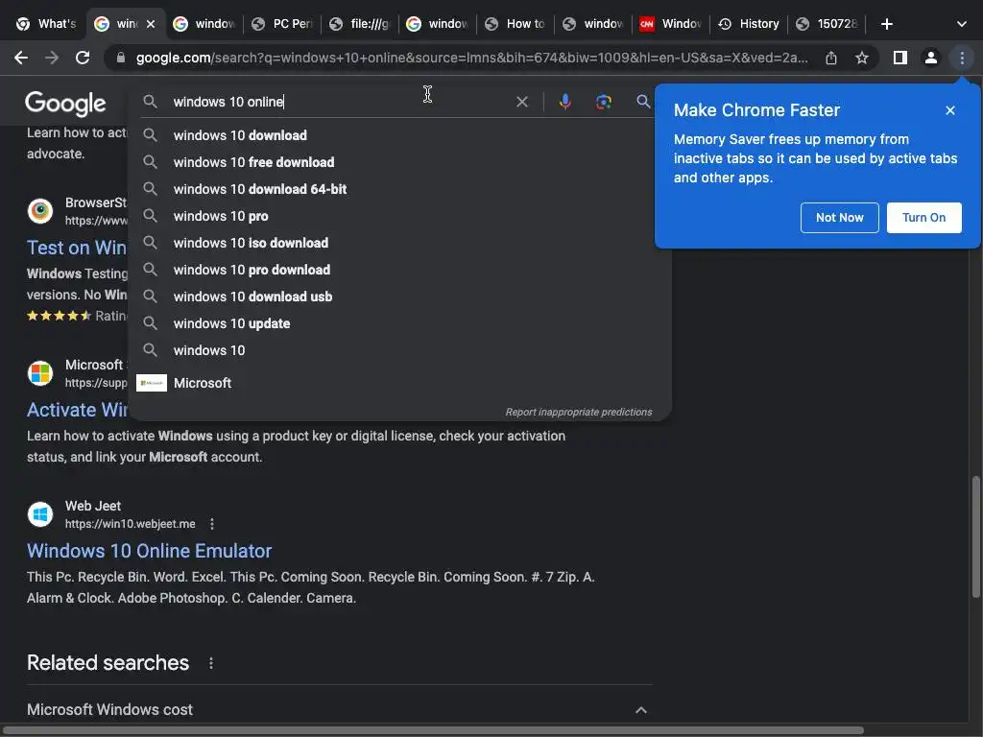Click the padlock site info icon
Viewport: 983px width, 737px height.
tap(121, 58)
